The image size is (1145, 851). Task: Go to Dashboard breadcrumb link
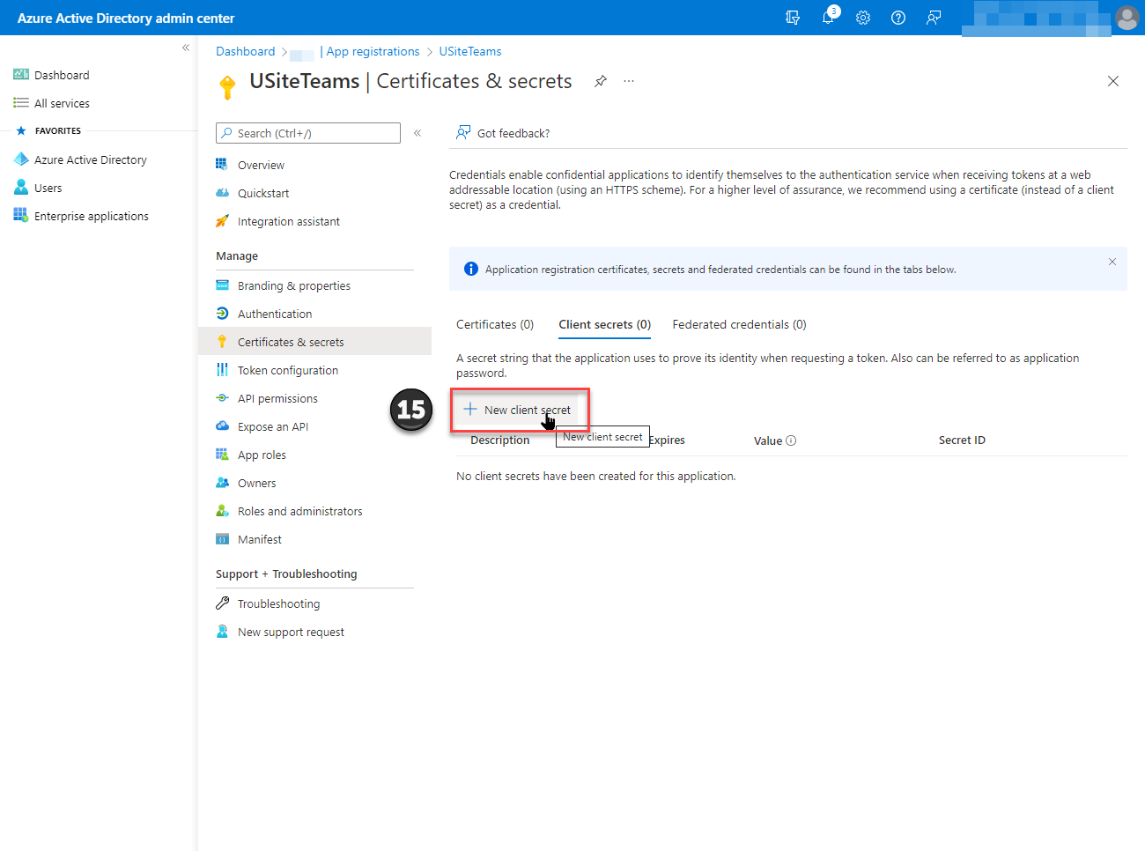tap(246, 51)
